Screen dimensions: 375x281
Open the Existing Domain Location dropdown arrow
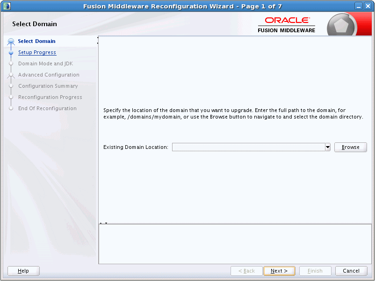pos(328,147)
